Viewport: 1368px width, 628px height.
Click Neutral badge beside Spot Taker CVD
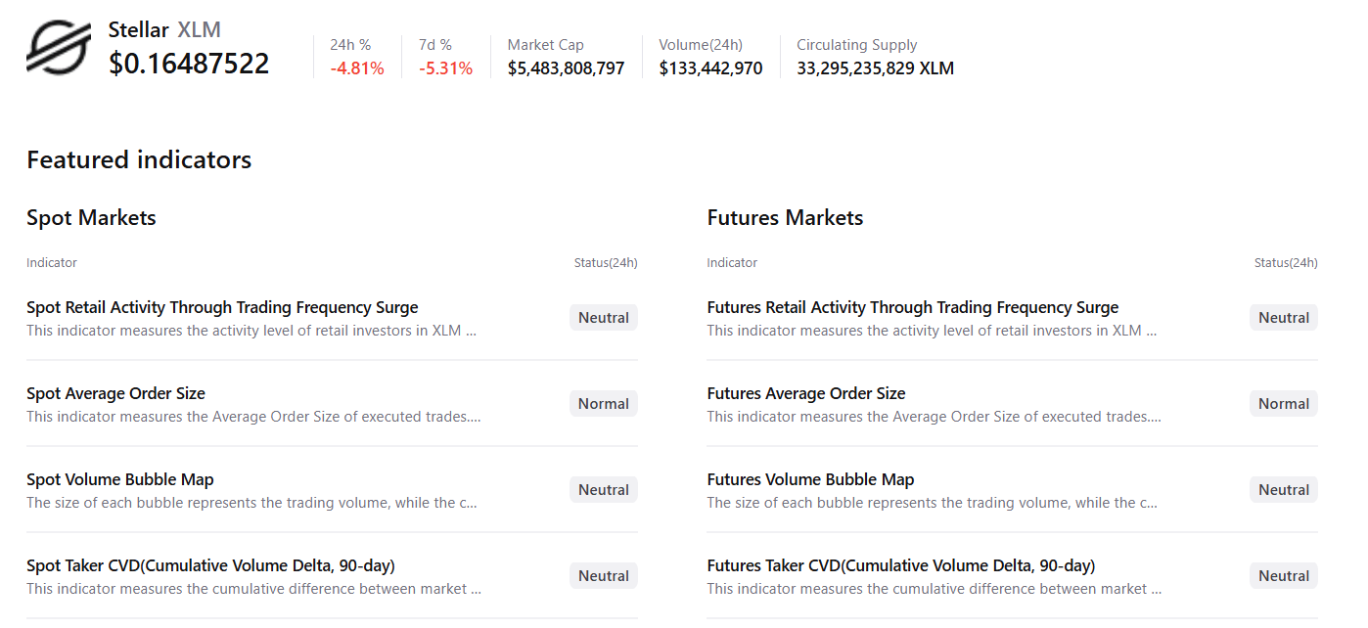pyautogui.click(x=603, y=576)
